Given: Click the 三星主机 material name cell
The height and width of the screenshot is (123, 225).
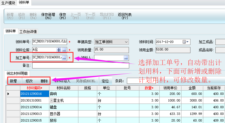Looking at the screenshot, I should (64, 100).
